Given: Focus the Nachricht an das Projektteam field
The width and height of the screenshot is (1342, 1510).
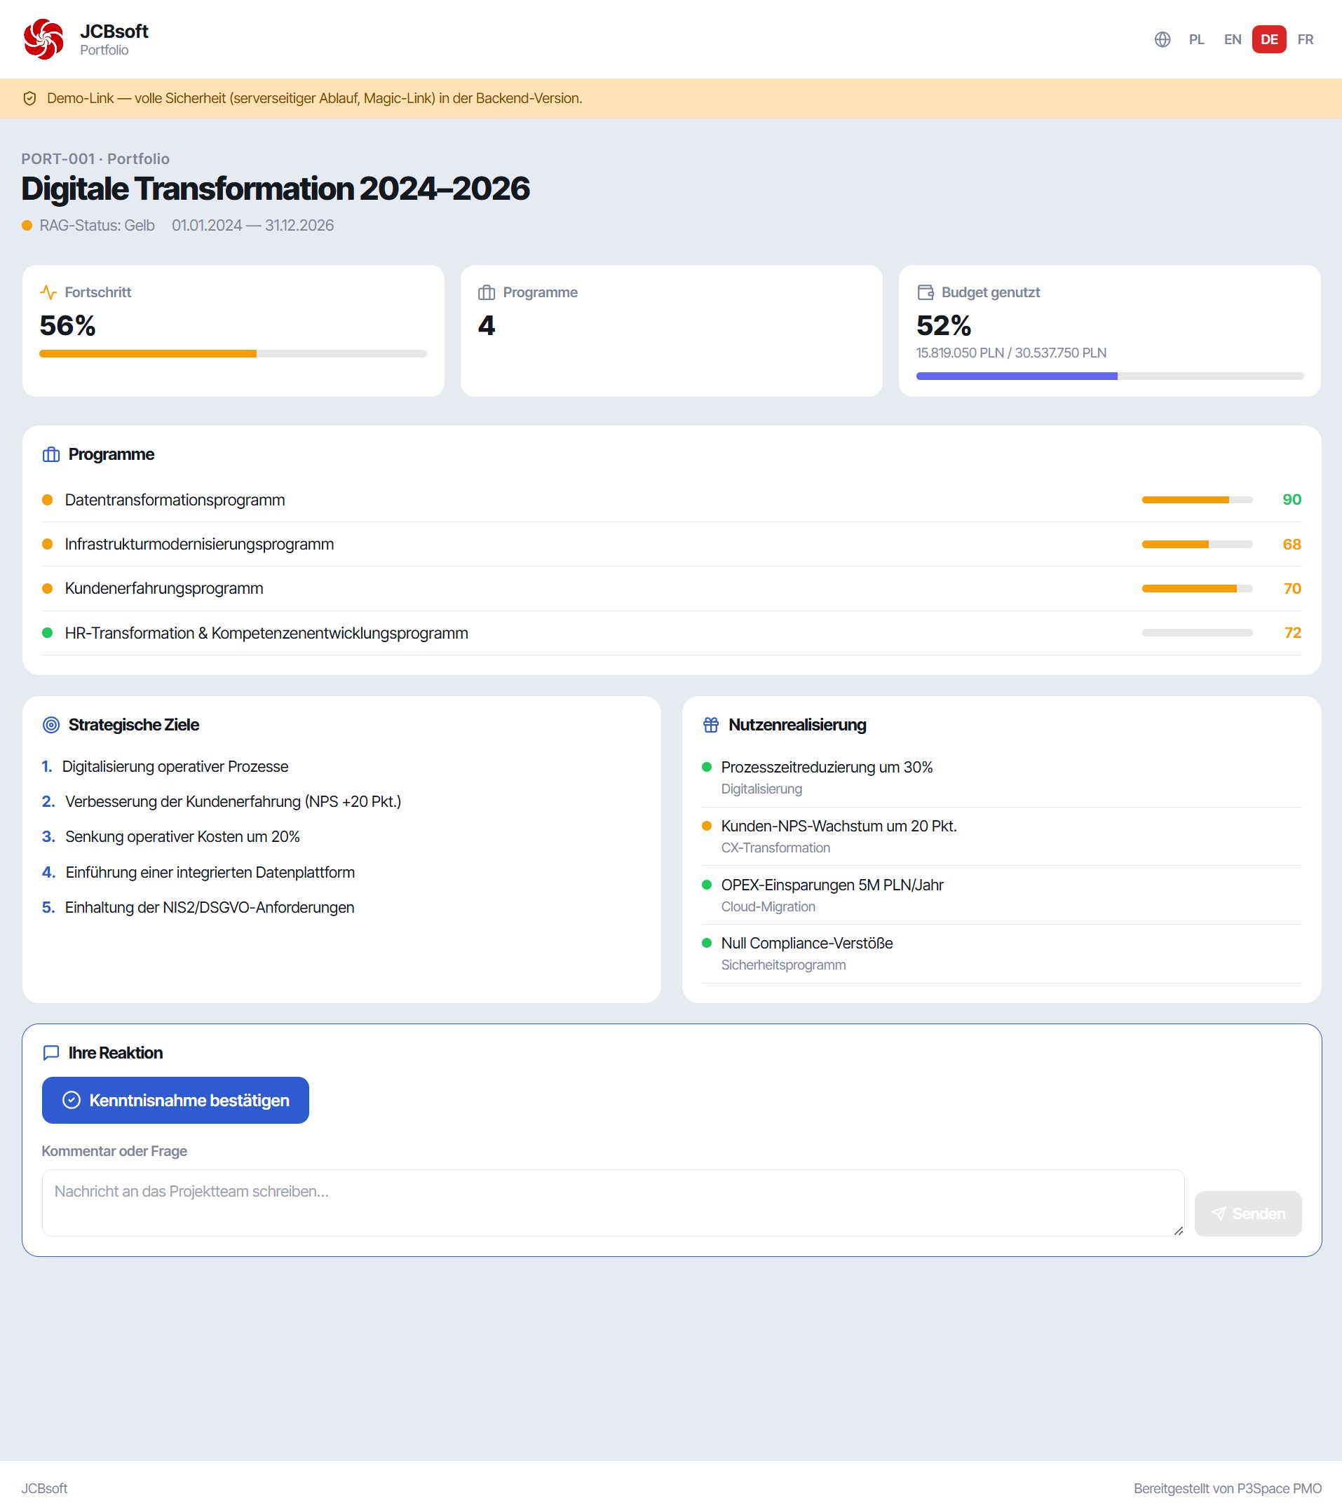Looking at the screenshot, I should [613, 1203].
